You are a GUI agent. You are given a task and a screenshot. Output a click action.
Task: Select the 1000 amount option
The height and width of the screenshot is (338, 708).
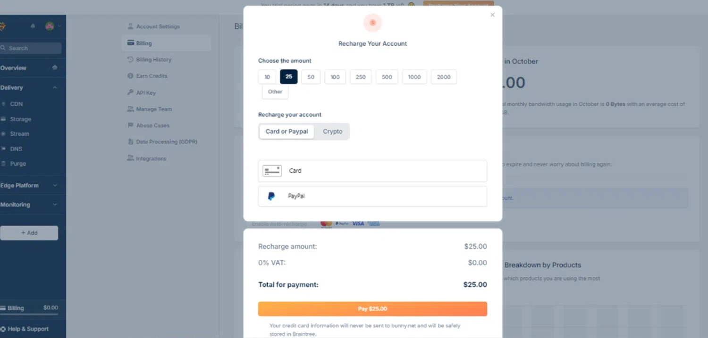(x=414, y=77)
